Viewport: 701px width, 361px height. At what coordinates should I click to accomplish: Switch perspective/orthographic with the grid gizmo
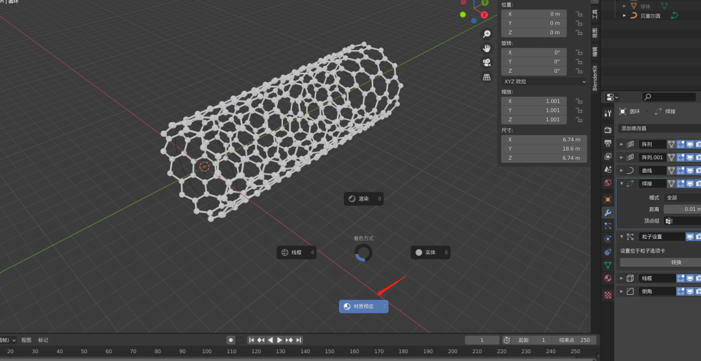(486, 77)
